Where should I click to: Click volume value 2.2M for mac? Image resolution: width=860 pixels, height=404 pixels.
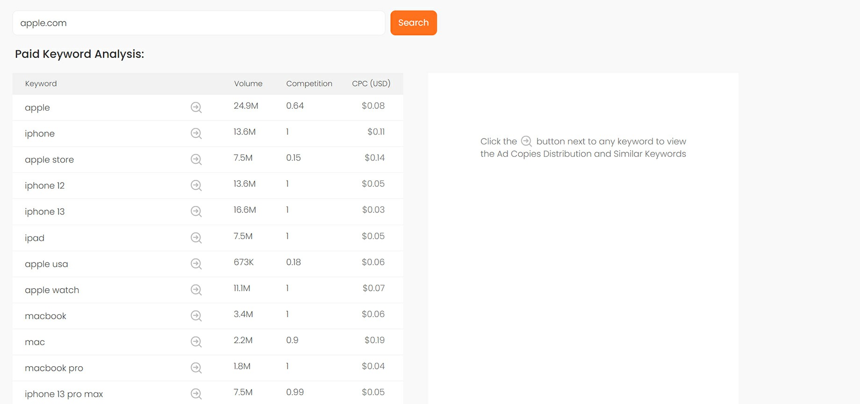(243, 340)
